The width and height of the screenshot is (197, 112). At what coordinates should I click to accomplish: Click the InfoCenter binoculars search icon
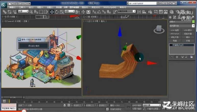coord(158,3)
